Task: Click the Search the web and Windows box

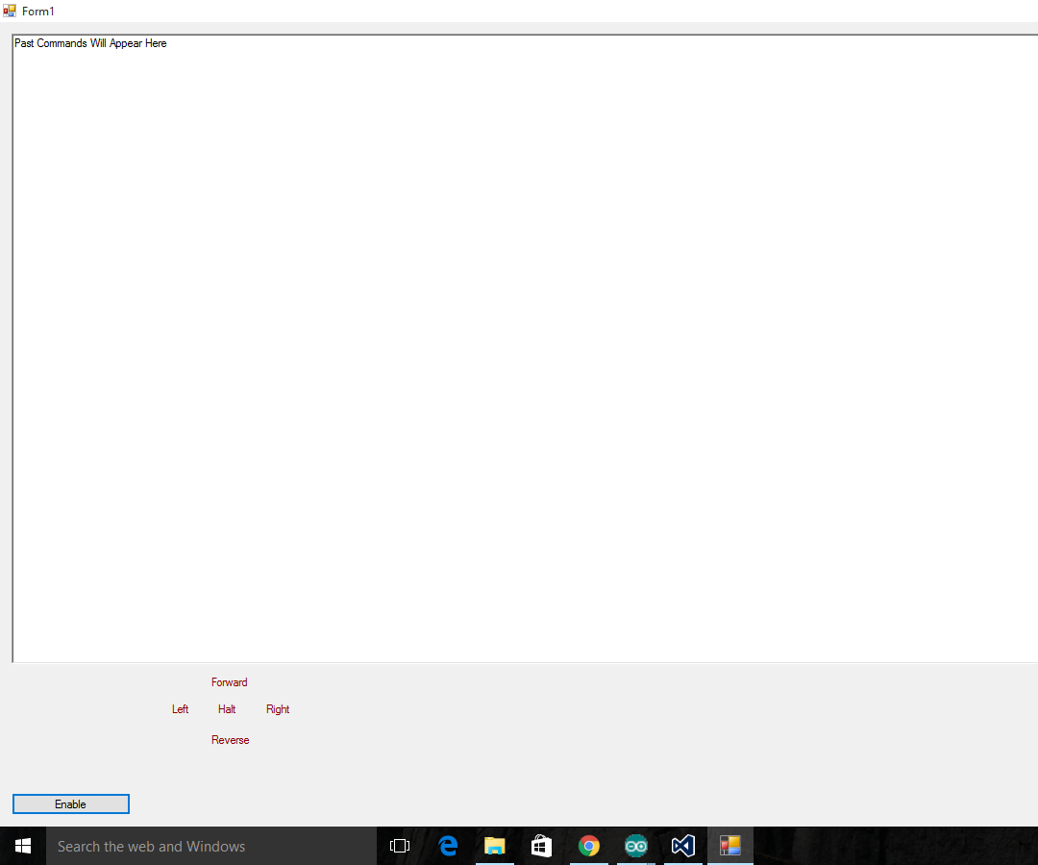Action: [211, 846]
